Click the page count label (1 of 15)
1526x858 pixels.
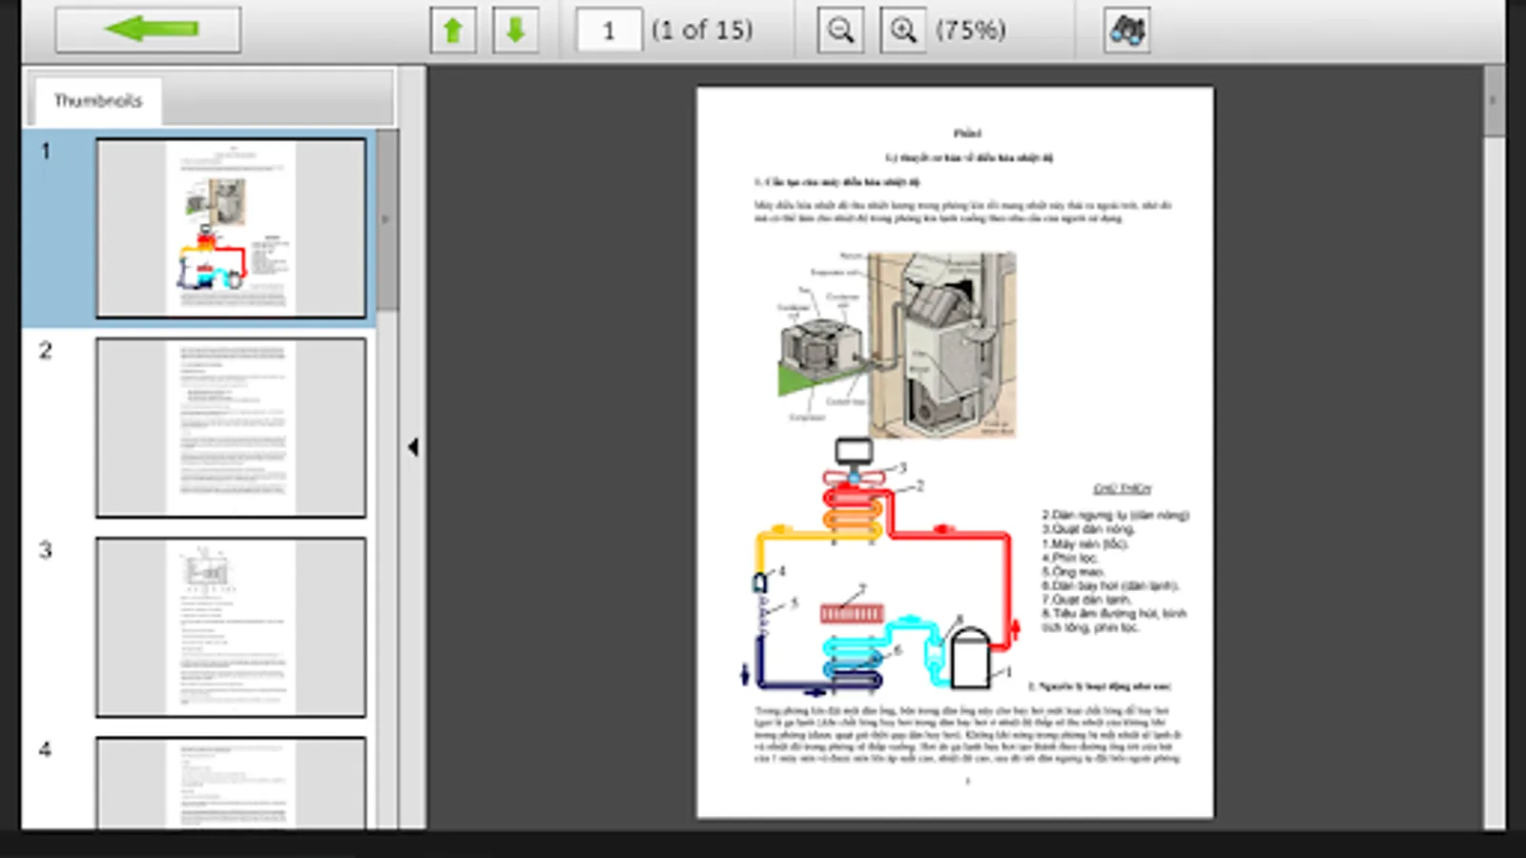coord(701,30)
